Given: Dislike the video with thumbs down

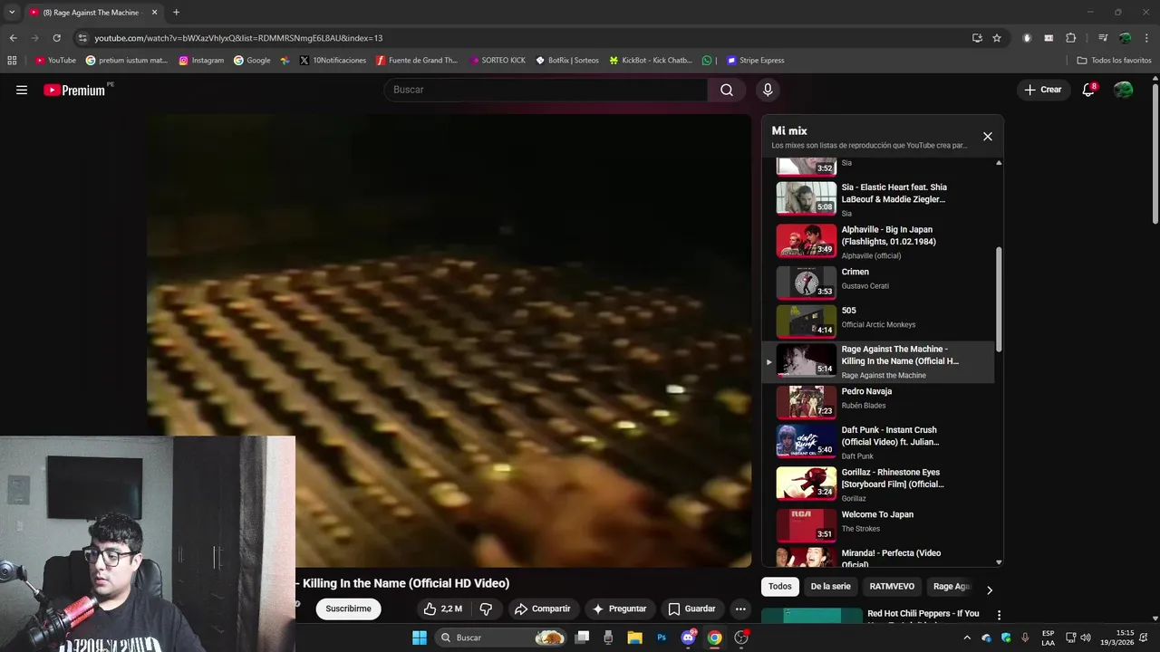Looking at the screenshot, I should pos(486,609).
